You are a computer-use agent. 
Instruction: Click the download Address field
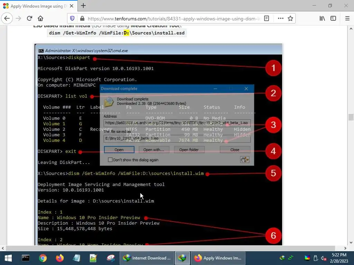point(177,123)
